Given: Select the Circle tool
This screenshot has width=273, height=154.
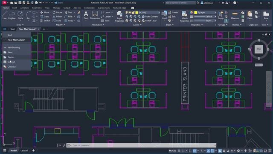Looking at the screenshot, I should pos(20,15).
